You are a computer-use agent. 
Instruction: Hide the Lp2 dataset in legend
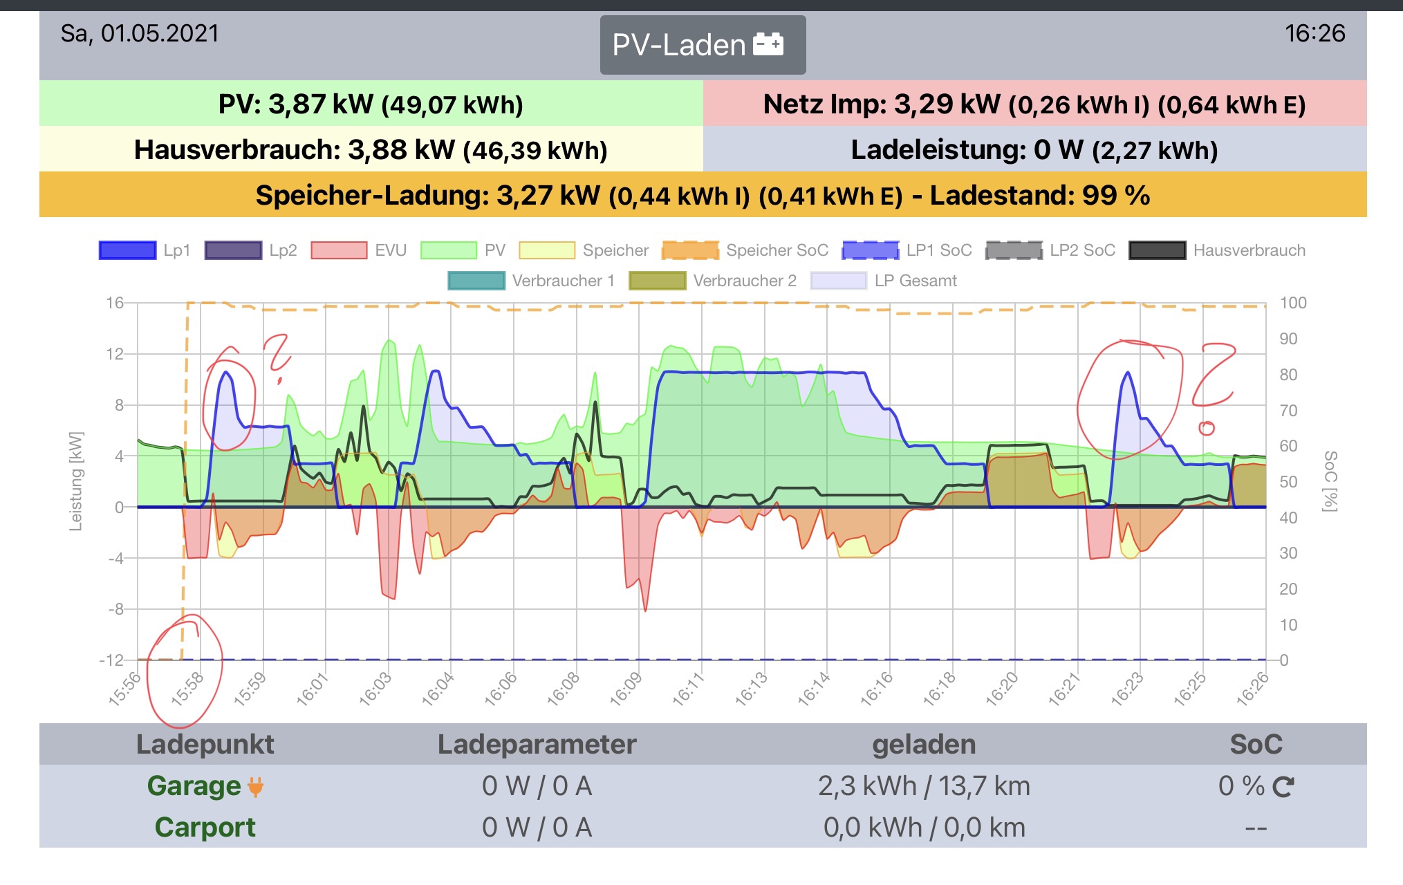233,250
